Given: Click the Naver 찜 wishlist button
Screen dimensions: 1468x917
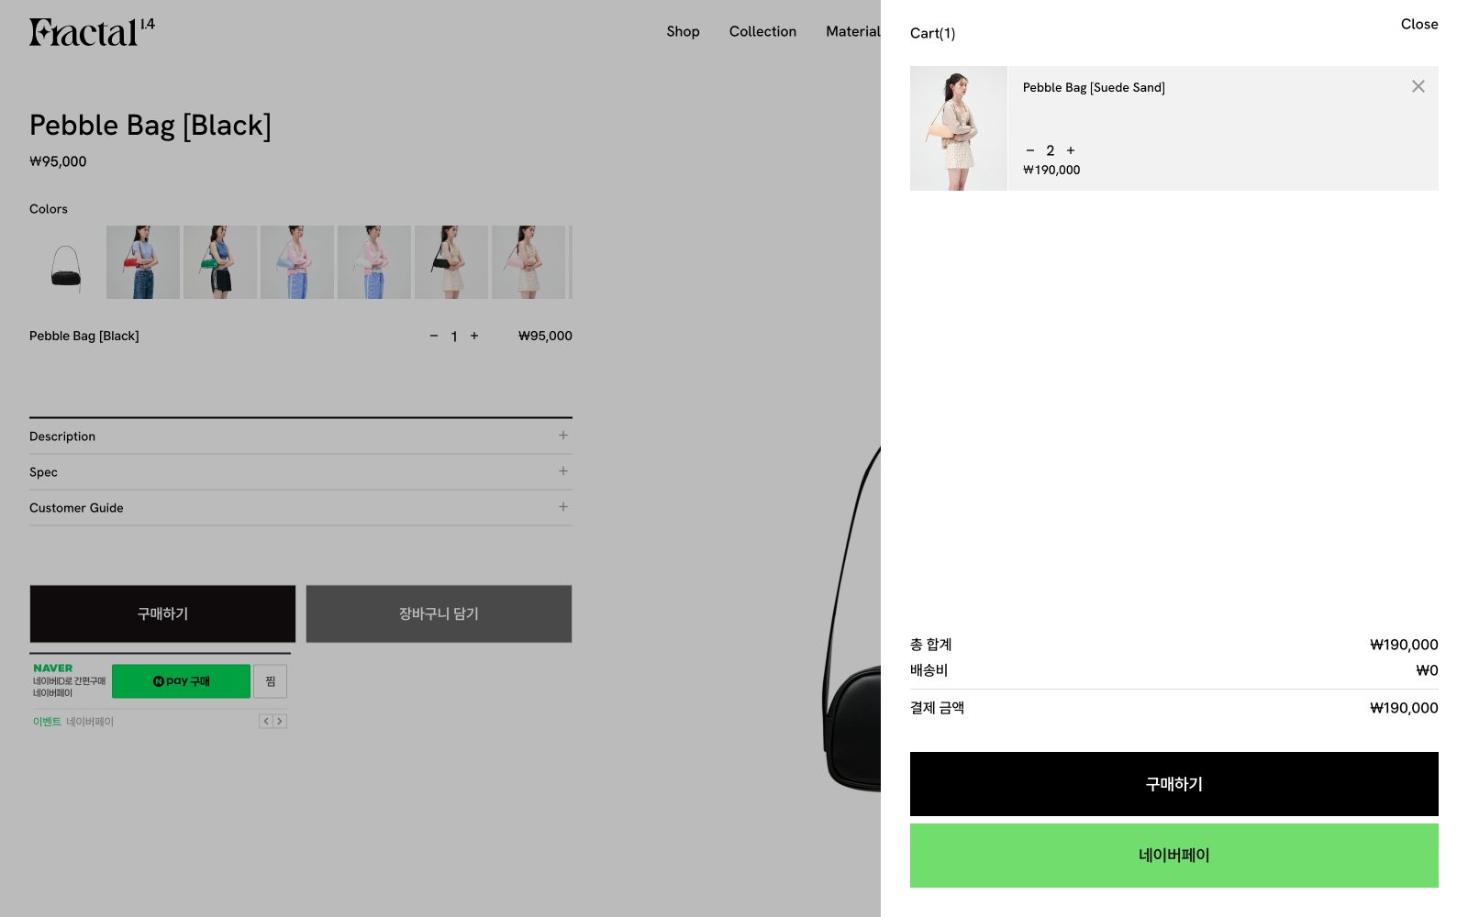Looking at the screenshot, I should tap(271, 681).
